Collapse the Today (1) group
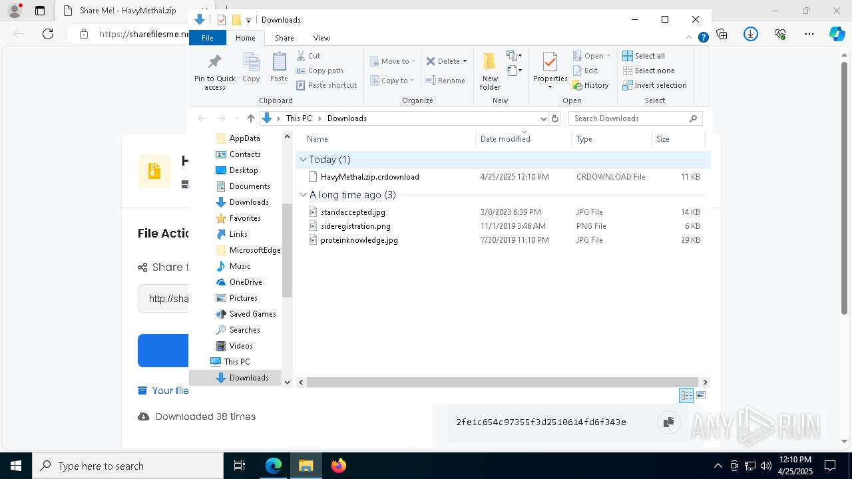852x479 pixels. coord(304,160)
